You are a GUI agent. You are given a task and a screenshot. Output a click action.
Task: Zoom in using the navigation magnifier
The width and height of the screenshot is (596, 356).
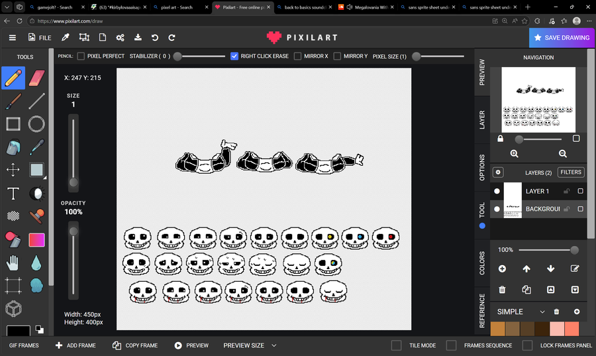pyautogui.click(x=515, y=154)
